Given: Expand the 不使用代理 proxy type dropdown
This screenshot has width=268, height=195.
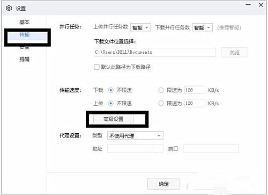Looking at the screenshot, I should pos(135,136).
